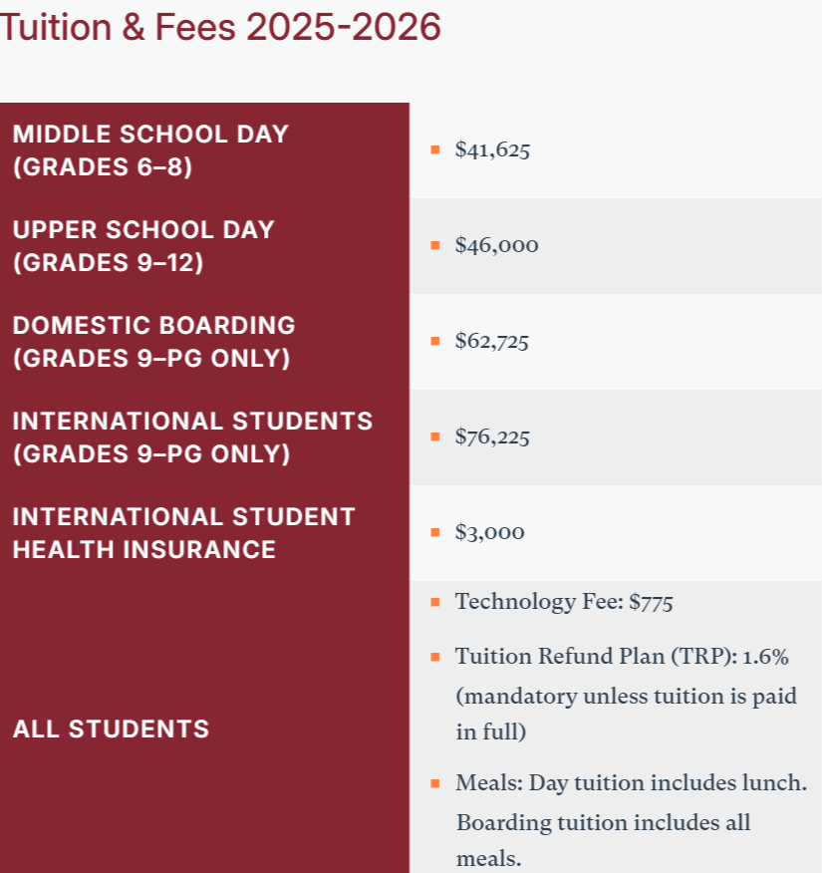Click the Upper School Day row label
The width and height of the screenshot is (822, 873).
142,245
